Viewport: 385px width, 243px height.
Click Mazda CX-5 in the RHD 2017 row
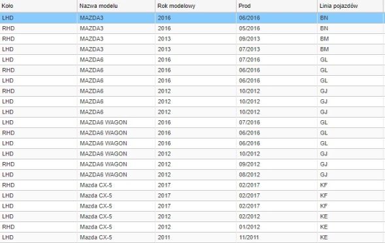(95, 185)
